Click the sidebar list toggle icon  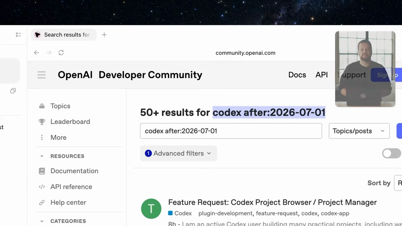click(18, 35)
